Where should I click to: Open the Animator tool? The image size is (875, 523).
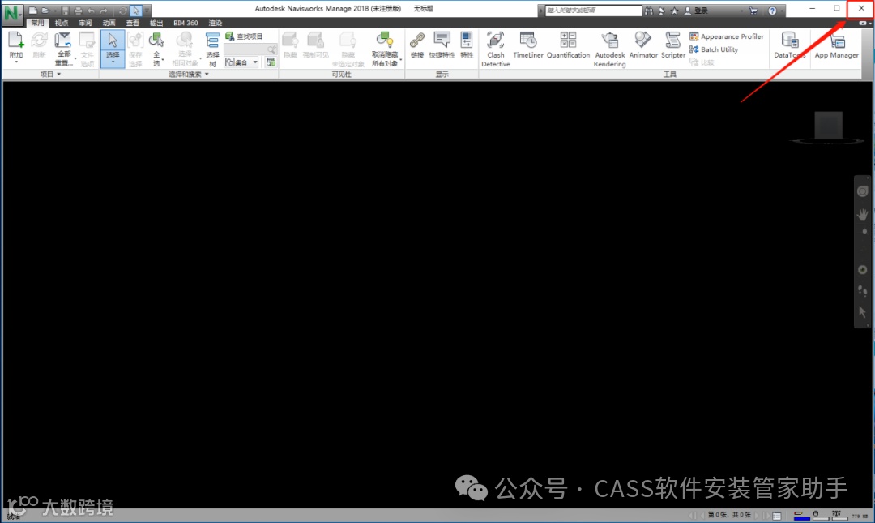(x=643, y=45)
